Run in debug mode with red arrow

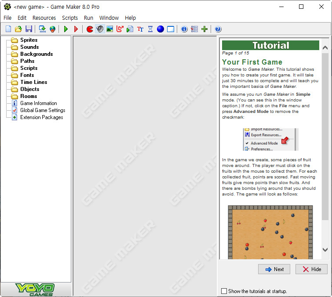(x=76, y=29)
